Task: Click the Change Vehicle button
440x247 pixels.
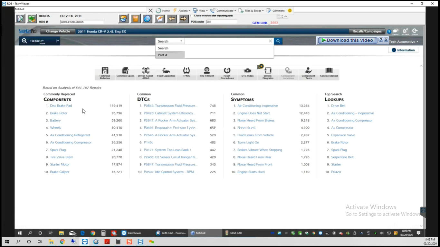Action: (x=58, y=32)
